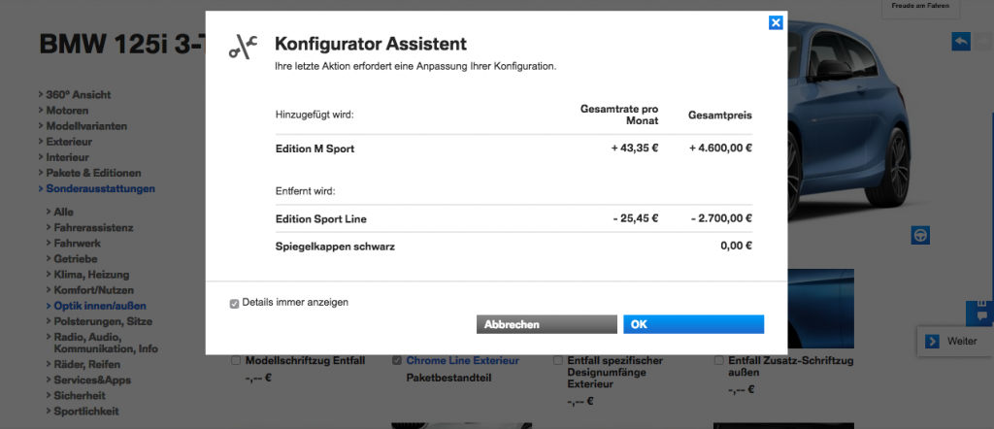Open Motoren menu entry

[67, 111]
